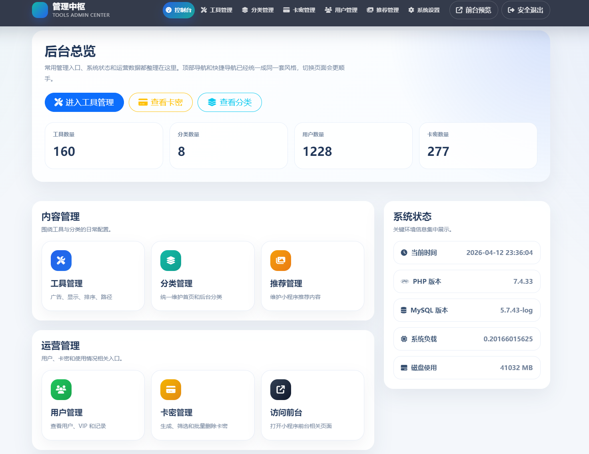Click the MySQL database icon
589x454 pixels.
point(403,310)
